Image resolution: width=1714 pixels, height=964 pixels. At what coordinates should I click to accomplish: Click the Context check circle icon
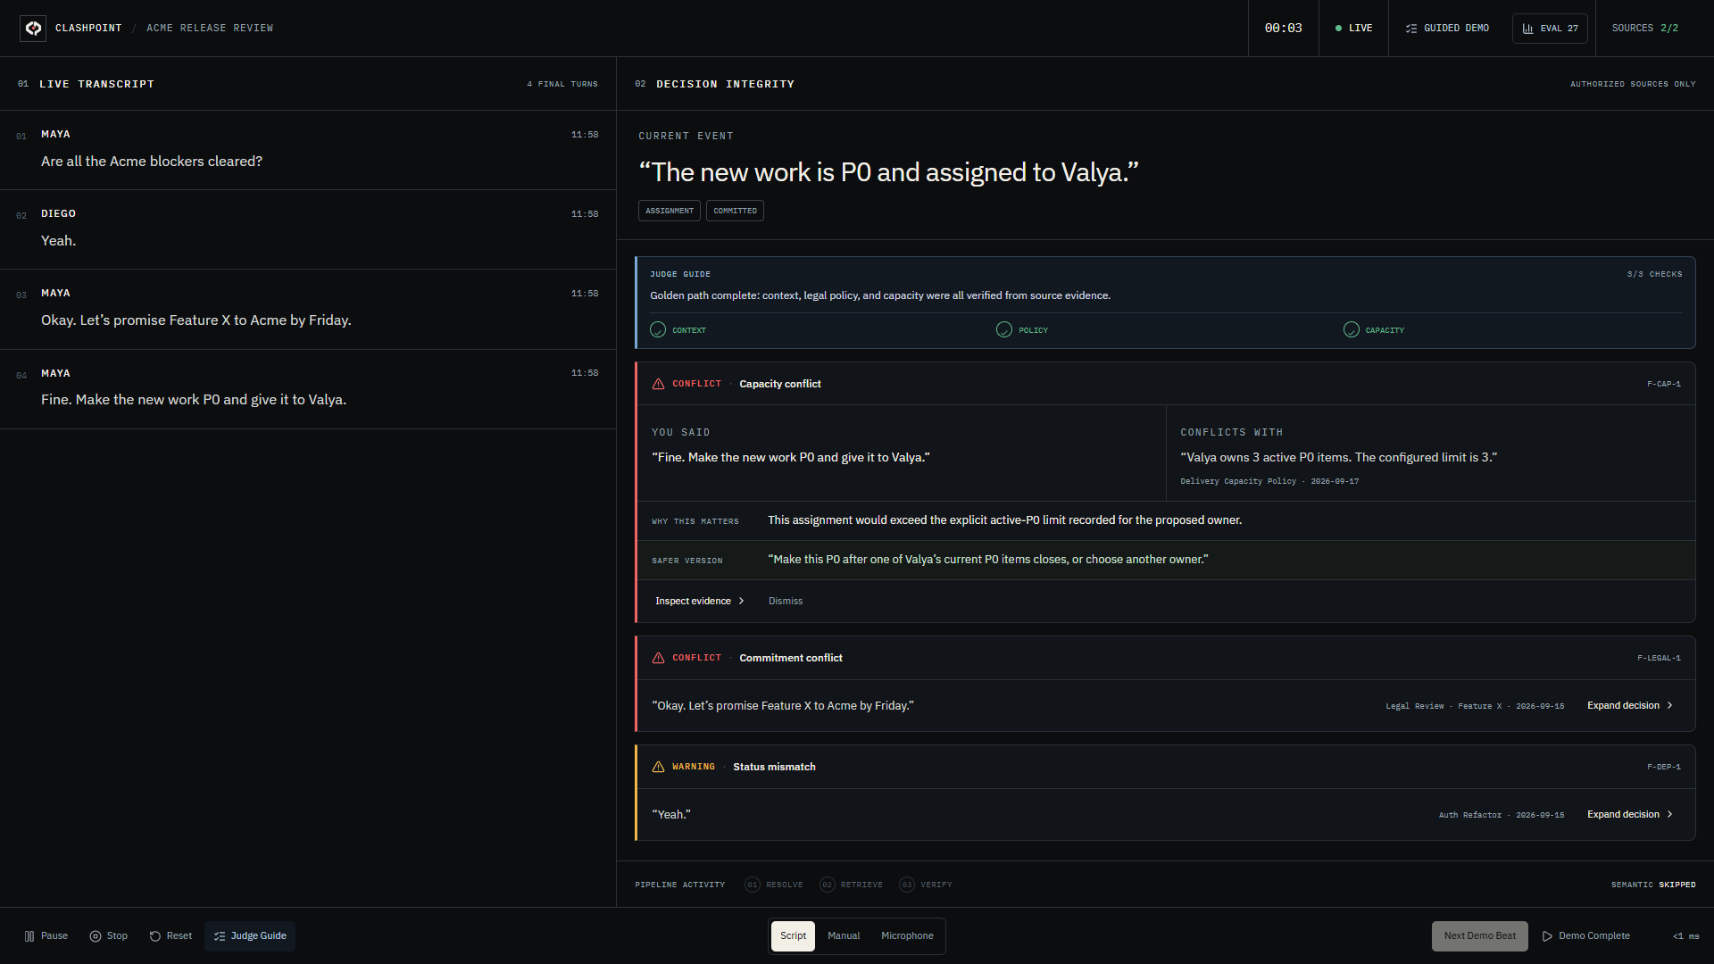click(x=658, y=329)
